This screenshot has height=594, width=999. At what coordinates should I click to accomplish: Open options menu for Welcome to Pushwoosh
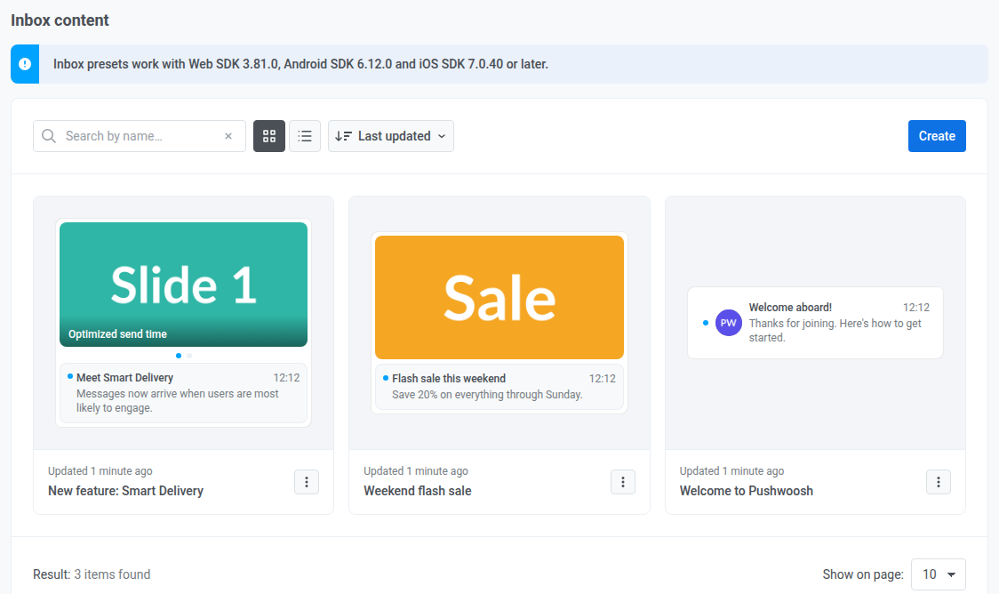[x=938, y=482]
